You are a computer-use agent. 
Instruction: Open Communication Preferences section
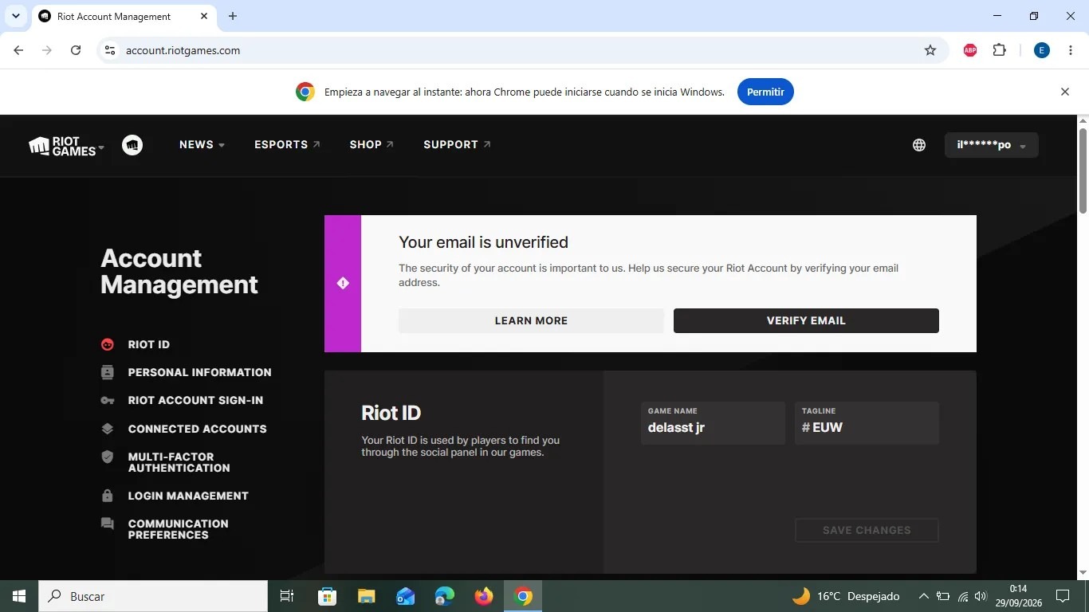pyautogui.click(x=178, y=529)
